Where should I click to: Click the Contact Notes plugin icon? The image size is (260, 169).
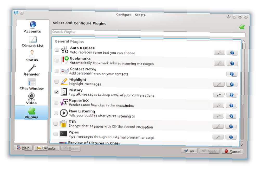click(x=64, y=71)
